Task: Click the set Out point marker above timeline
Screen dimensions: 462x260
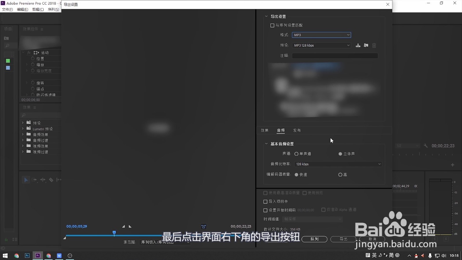Action: [130, 226]
